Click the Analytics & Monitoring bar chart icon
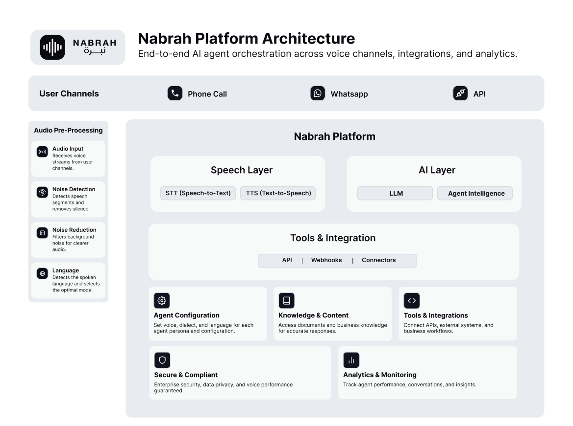Screen dimensions: 573x426 pyautogui.click(x=351, y=360)
